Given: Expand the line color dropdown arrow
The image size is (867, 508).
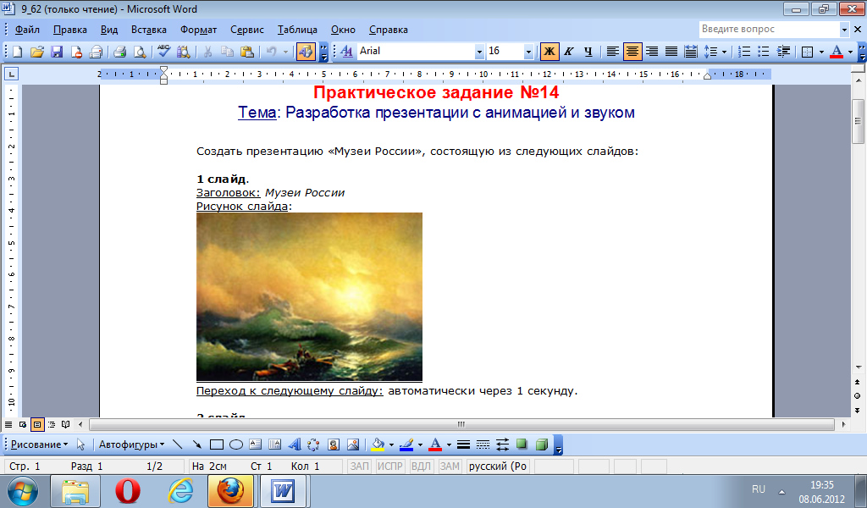Looking at the screenshot, I should [420, 444].
